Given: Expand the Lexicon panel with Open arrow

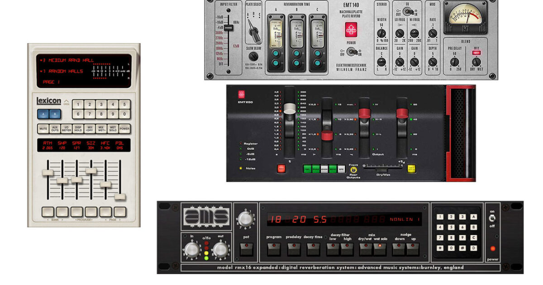Looking at the screenshot, I should (x=67, y=101).
